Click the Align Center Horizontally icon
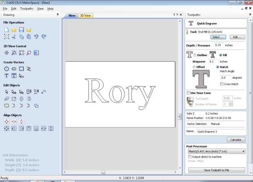 click(x=14, y=122)
